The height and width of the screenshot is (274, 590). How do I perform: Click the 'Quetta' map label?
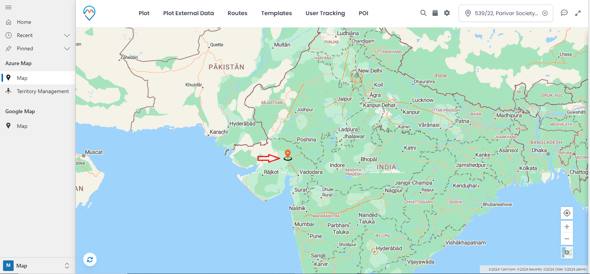[x=217, y=45]
